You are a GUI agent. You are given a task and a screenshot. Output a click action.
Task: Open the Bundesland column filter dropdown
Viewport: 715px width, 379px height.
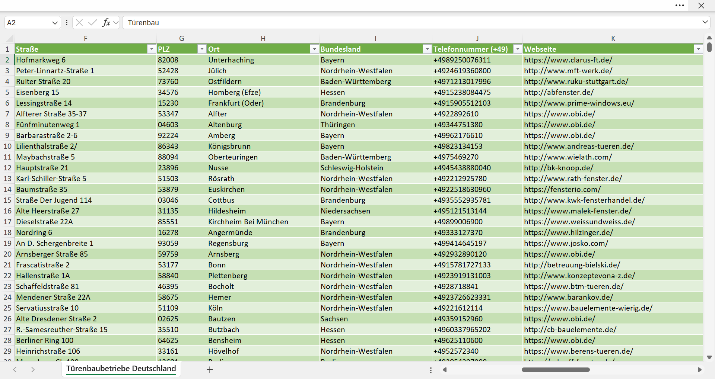point(427,49)
